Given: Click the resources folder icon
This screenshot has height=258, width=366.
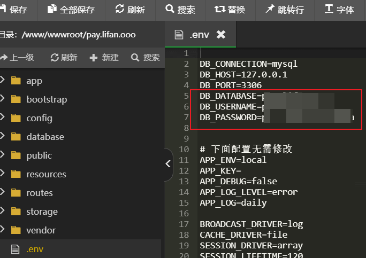Looking at the screenshot, I should click(x=16, y=174).
